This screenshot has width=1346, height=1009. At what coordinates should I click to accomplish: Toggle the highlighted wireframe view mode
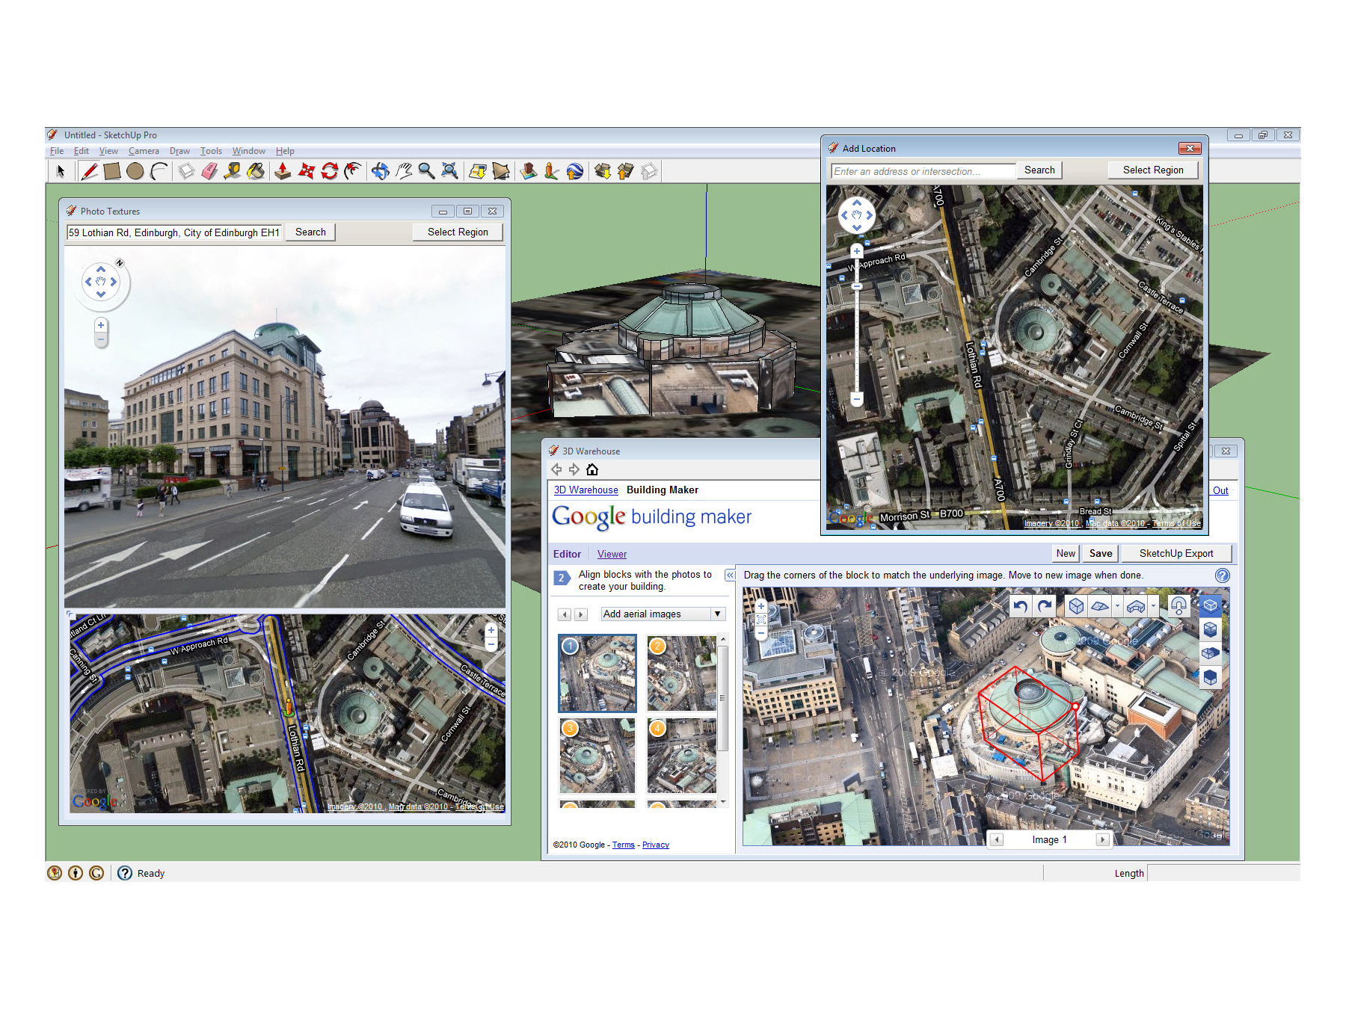(x=1210, y=605)
